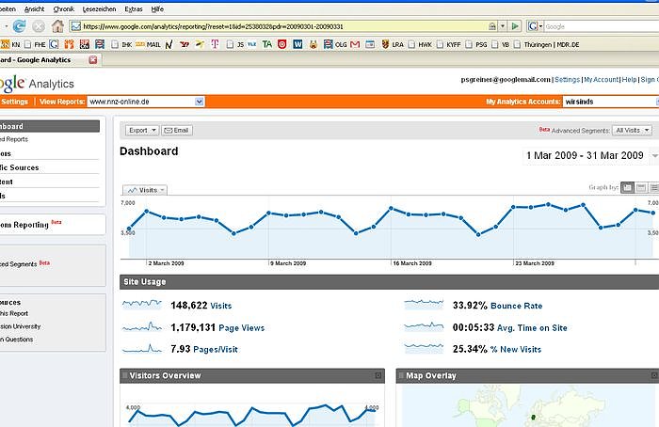Click the browser Home icon
659x427 pixels.
(x=58, y=26)
